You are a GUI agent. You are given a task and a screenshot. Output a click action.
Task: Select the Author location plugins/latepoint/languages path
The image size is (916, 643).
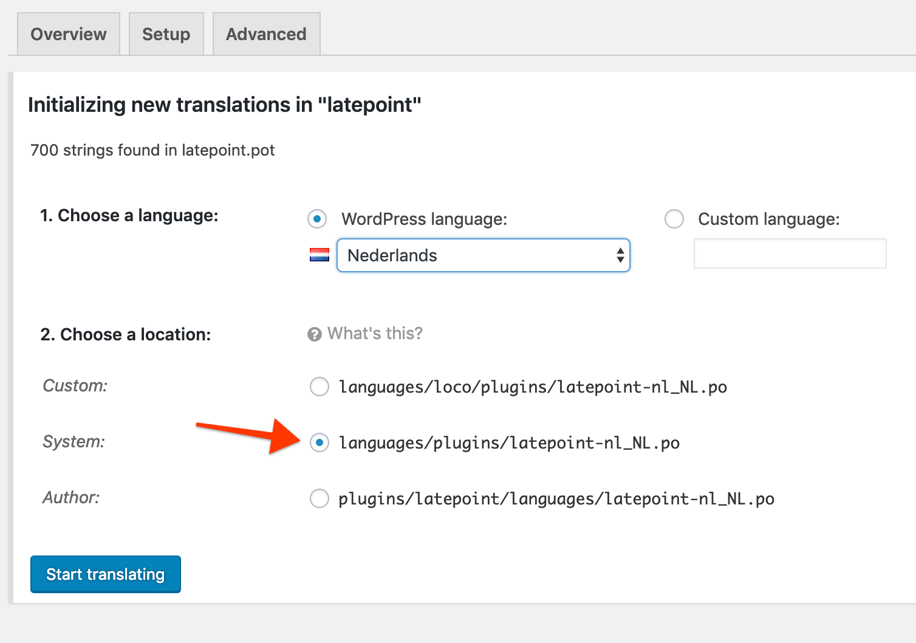[319, 498]
